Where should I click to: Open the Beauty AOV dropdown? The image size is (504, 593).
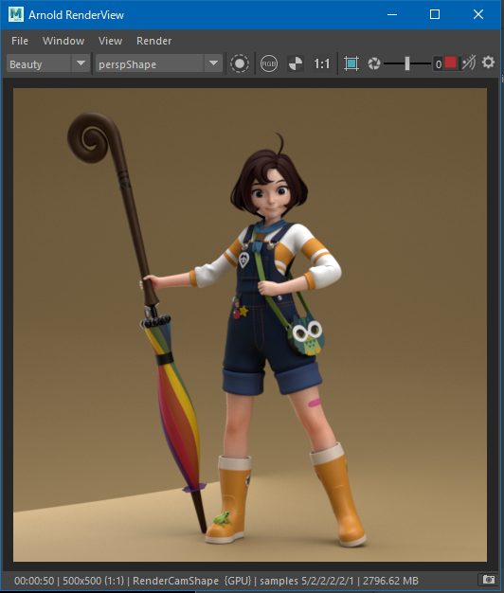48,63
